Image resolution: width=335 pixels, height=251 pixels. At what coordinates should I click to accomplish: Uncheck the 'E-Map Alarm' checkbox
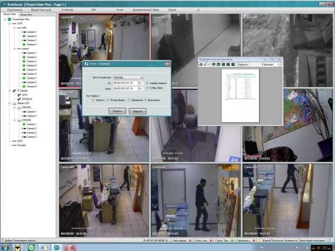148,88
